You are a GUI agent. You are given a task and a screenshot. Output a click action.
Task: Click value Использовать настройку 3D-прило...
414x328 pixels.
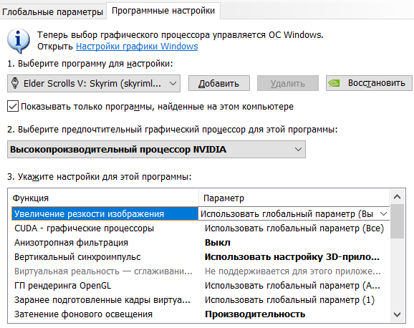pos(292,256)
